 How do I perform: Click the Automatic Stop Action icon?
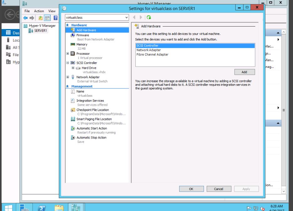point(73,138)
